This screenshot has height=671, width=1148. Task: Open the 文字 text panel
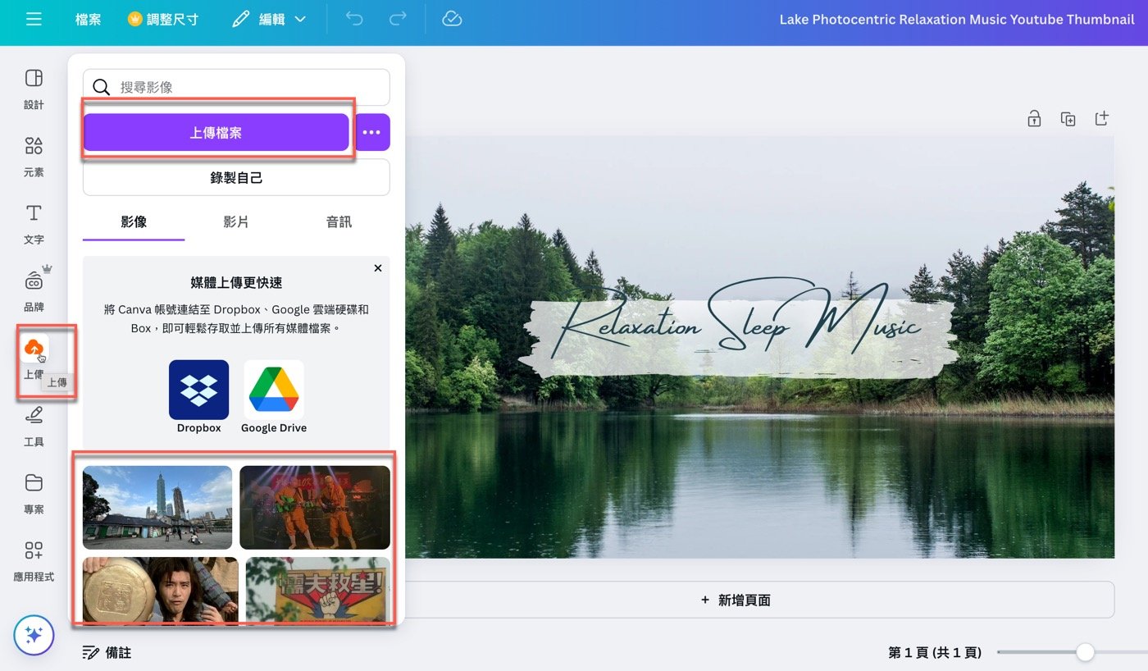click(34, 224)
